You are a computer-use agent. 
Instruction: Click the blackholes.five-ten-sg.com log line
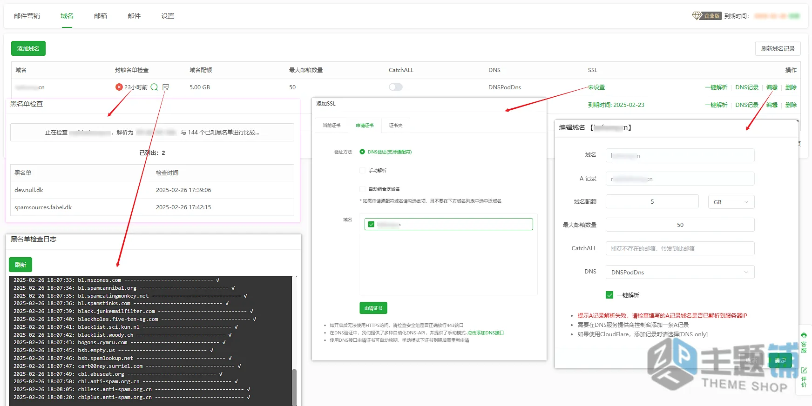[135, 319]
